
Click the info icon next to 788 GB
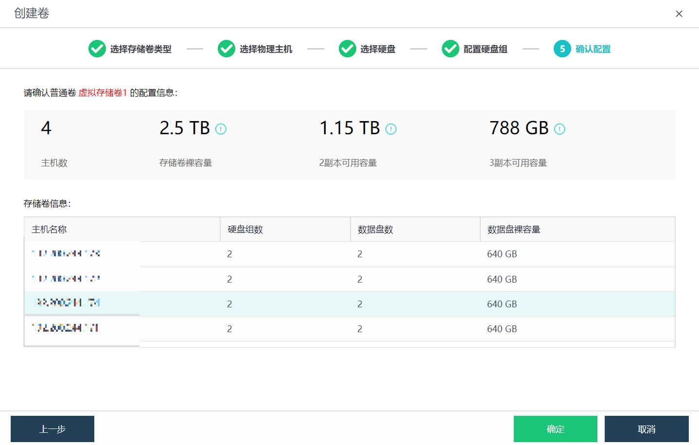coord(559,129)
